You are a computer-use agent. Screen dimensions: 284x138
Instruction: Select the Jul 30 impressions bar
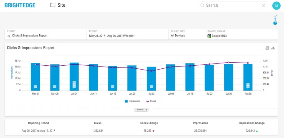click(229, 77)
